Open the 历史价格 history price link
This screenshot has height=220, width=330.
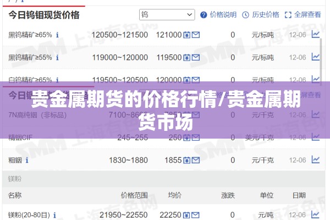[266, 15]
